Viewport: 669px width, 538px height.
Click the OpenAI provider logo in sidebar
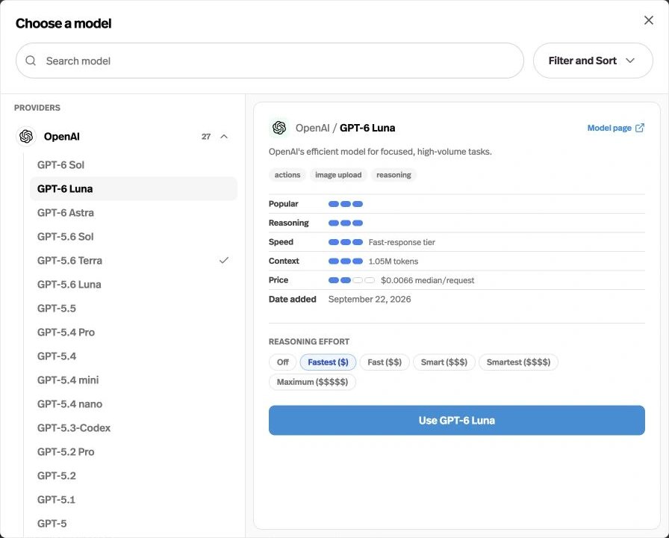(26, 137)
